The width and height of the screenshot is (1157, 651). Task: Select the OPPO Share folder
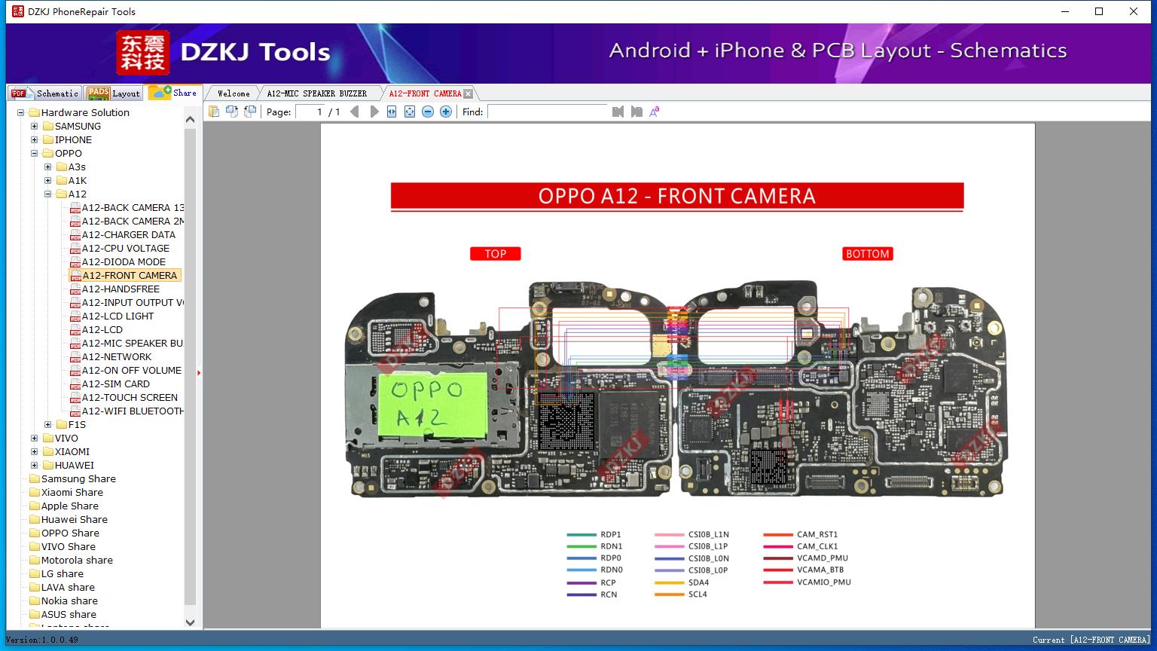[x=70, y=533]
